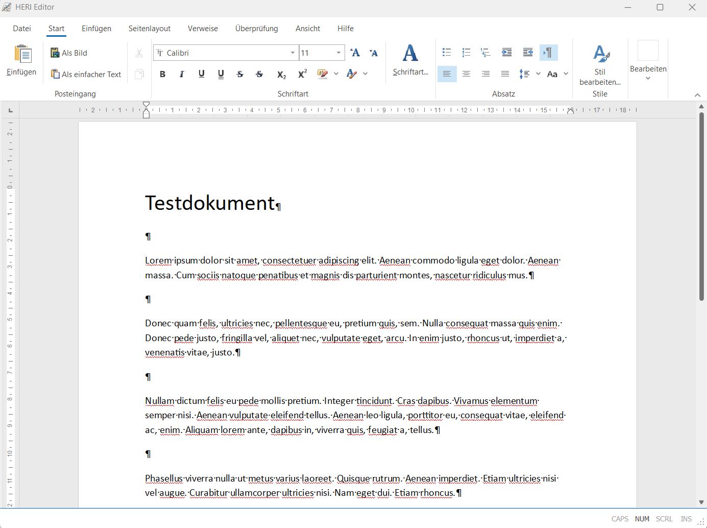Click the scissors cut icon
The image size is (707, 528).
139,53
